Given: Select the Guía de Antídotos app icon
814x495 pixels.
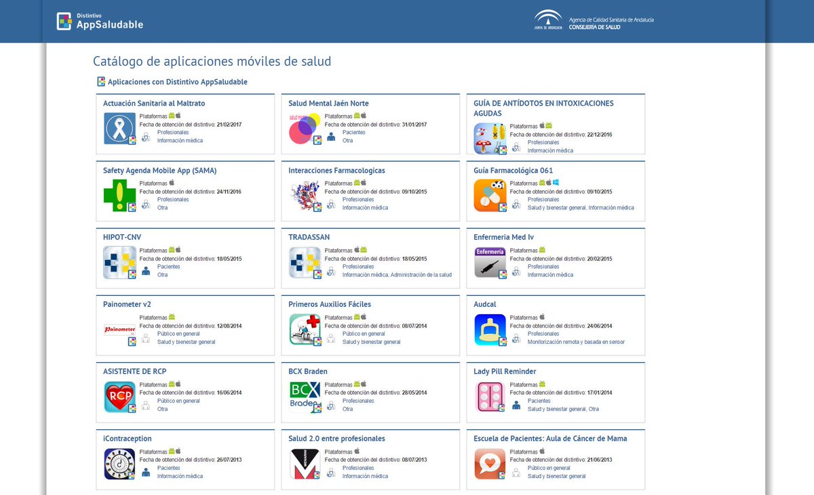Looking at the screenshot, I should (x=490, y=139).
